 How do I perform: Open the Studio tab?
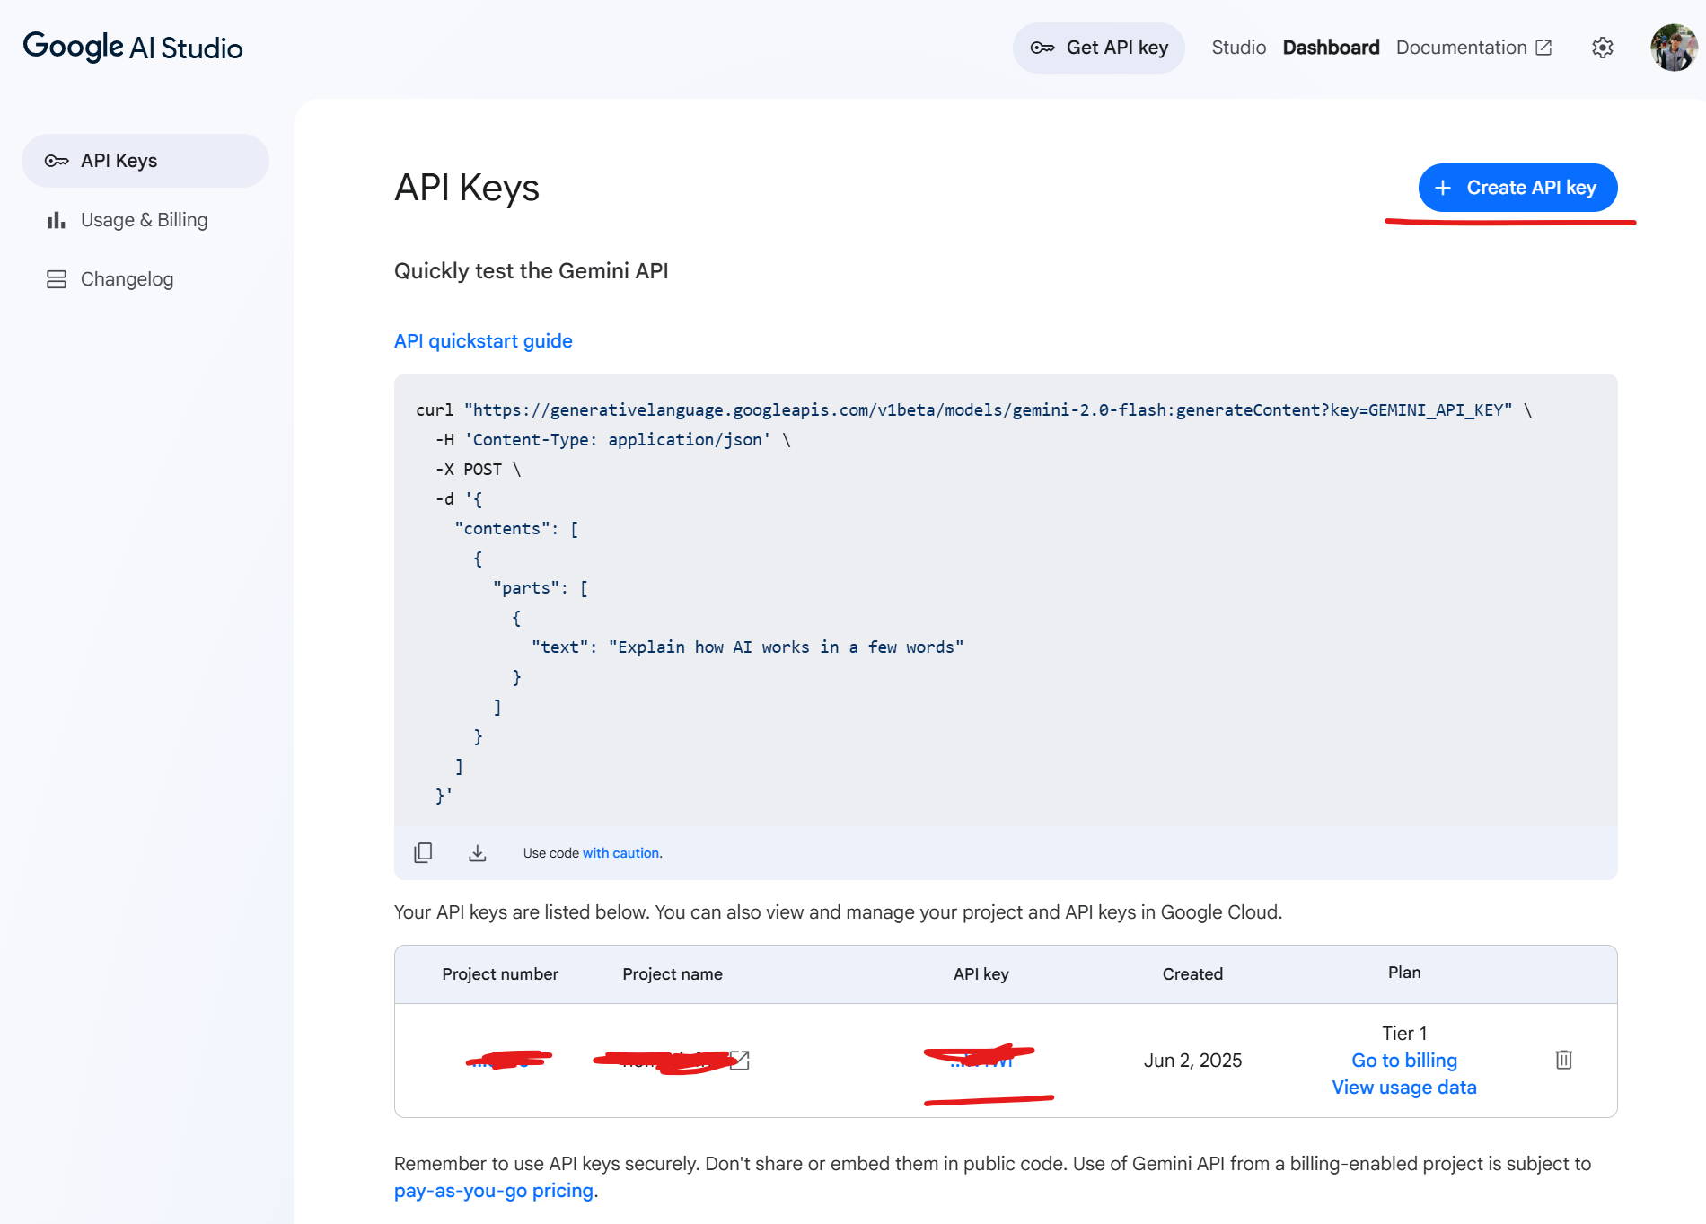pyautogui.click(x=1238, y=48)
